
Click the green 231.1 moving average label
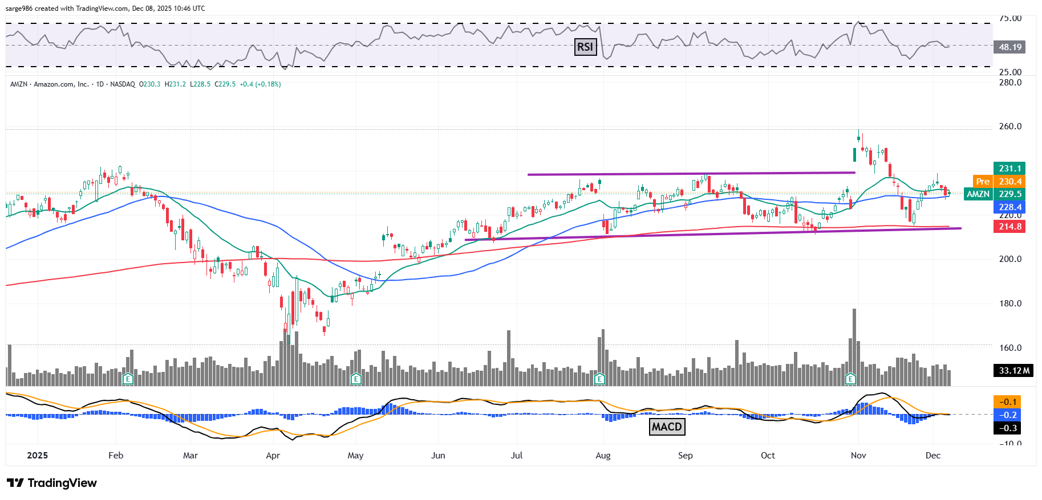point(1009,169)
